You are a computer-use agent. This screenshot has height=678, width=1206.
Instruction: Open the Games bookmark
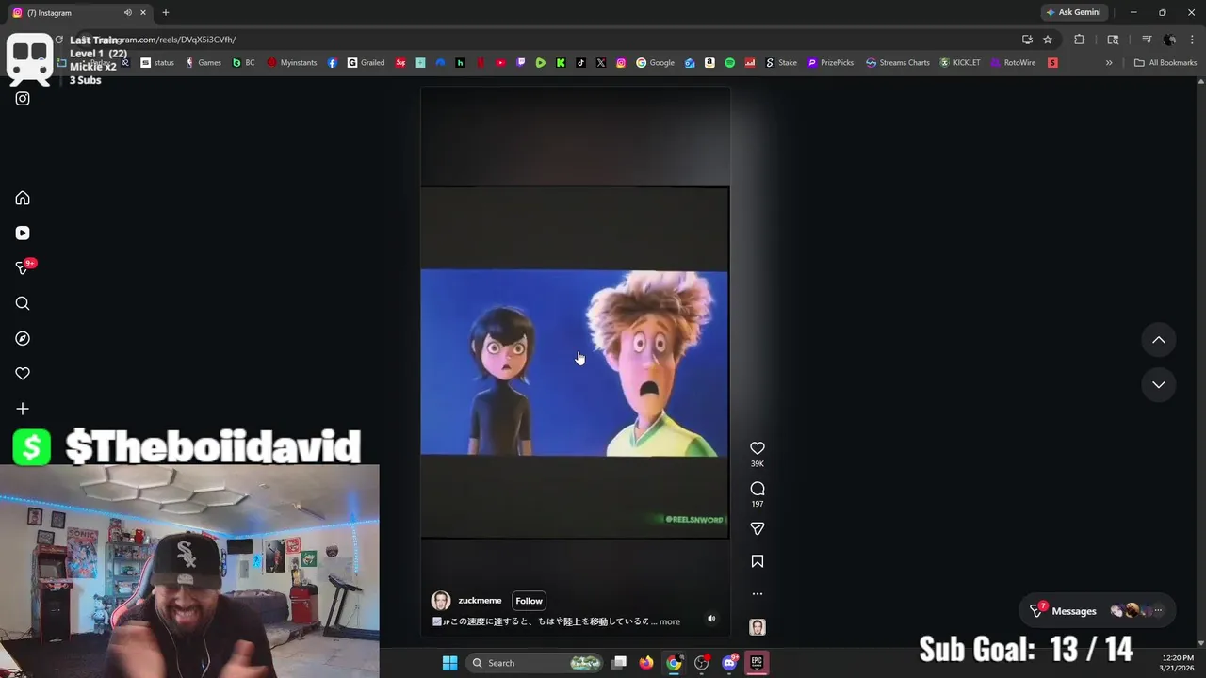204,63
